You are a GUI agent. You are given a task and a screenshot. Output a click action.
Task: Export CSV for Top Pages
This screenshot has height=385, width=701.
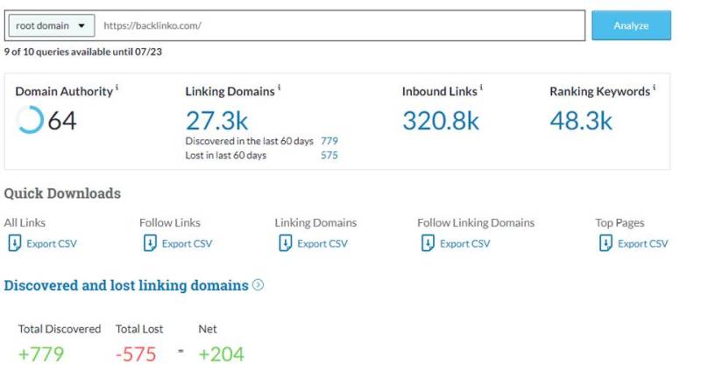tap(643, 244)
